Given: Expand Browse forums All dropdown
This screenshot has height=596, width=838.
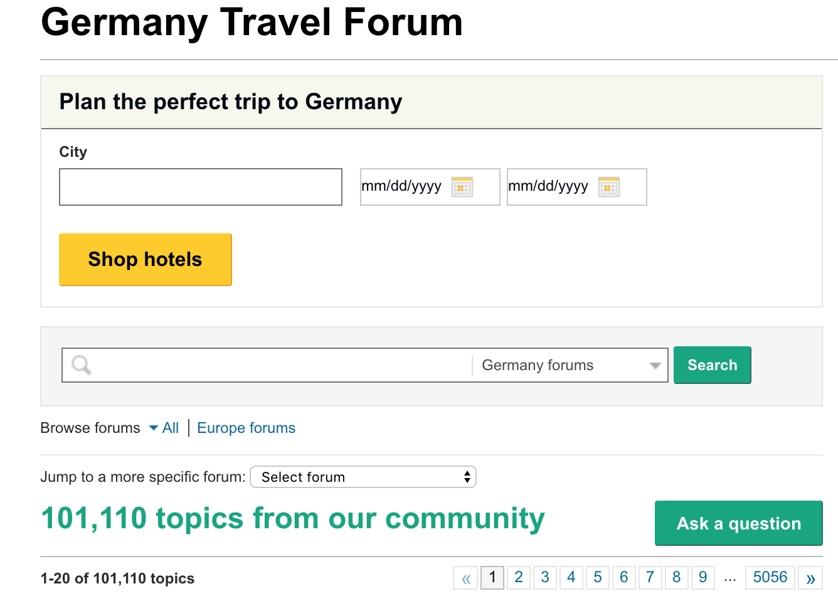Looking at the screenshot, I should [x=164, y=428].
